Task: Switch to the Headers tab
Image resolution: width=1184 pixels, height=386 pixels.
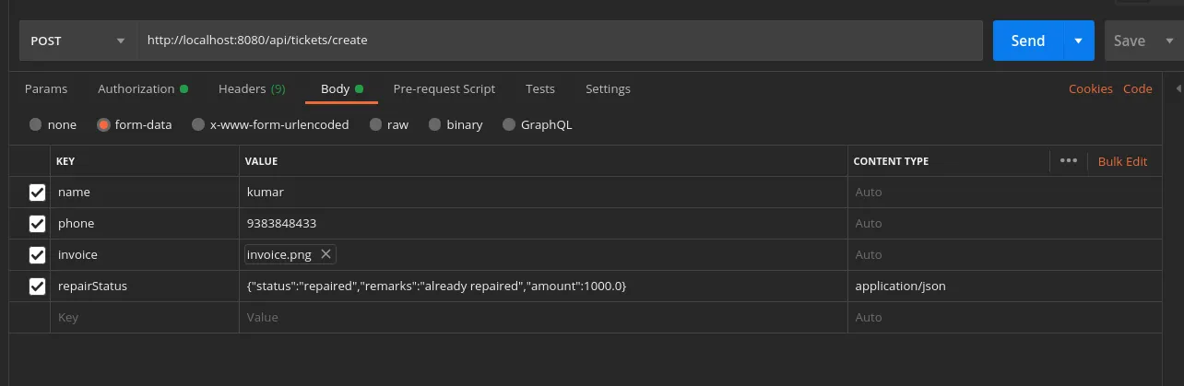Action: point(251,89)
